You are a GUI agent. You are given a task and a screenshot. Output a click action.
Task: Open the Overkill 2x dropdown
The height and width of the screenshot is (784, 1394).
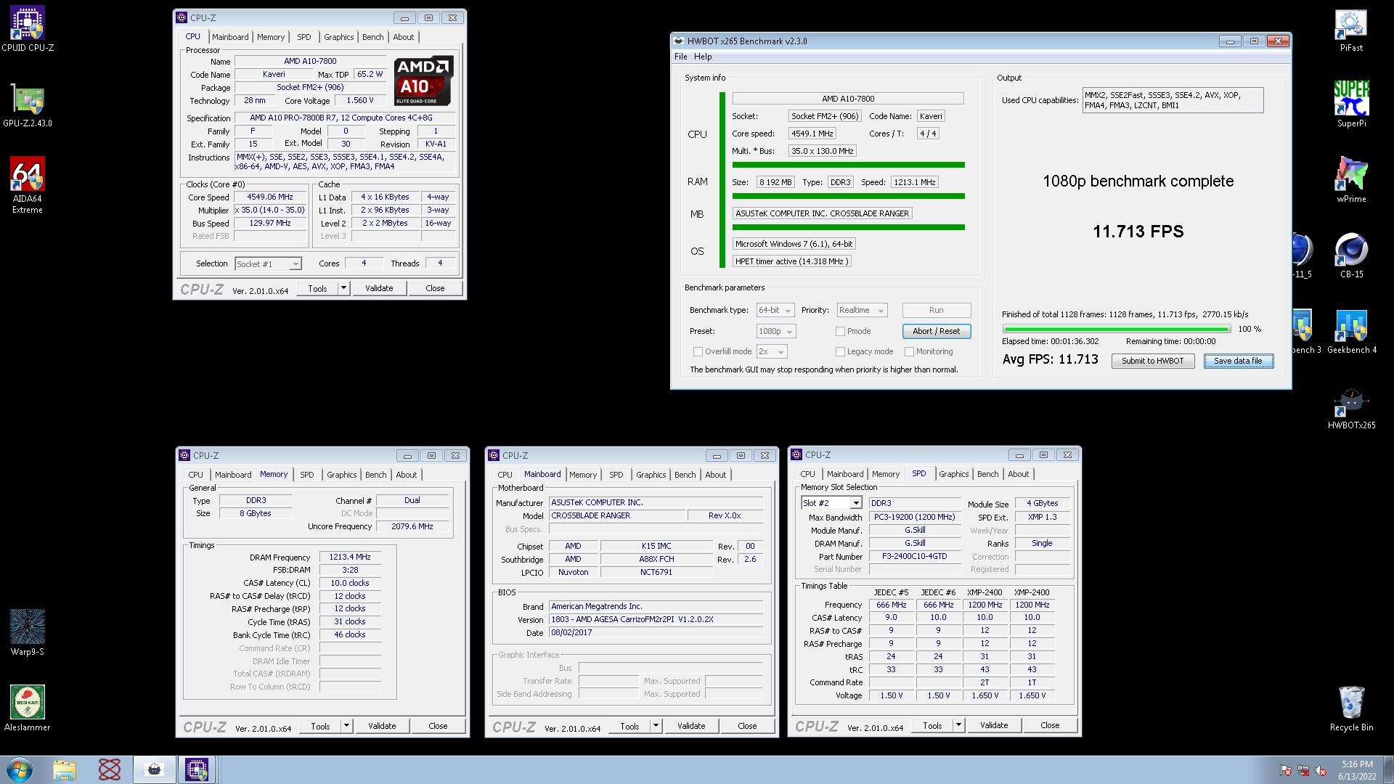(771, 351)
